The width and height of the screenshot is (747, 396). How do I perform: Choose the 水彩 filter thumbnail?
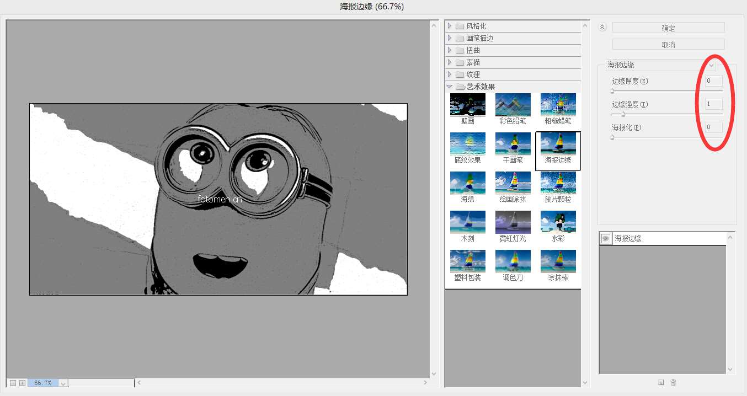(x=558, y=222)
